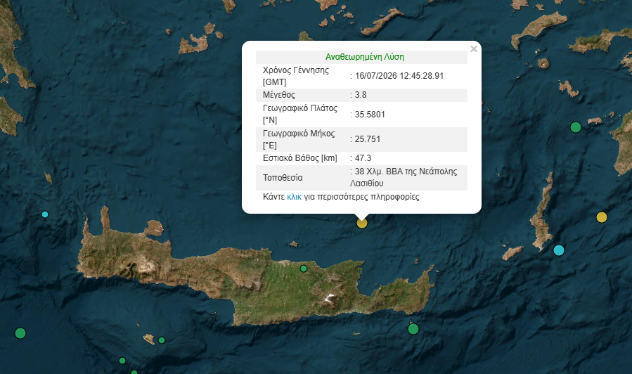Viewport: 632px width, 374px height.
Task: Follow the blue κλικ link for more details
Action: click(x=295, y=197)
